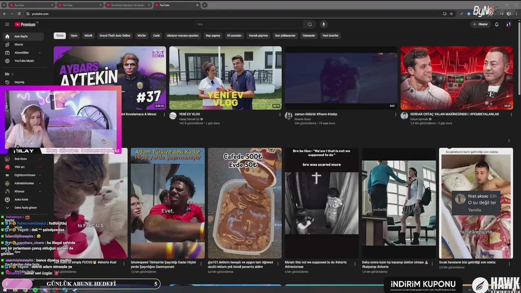Open the account avatar menu

508,24
